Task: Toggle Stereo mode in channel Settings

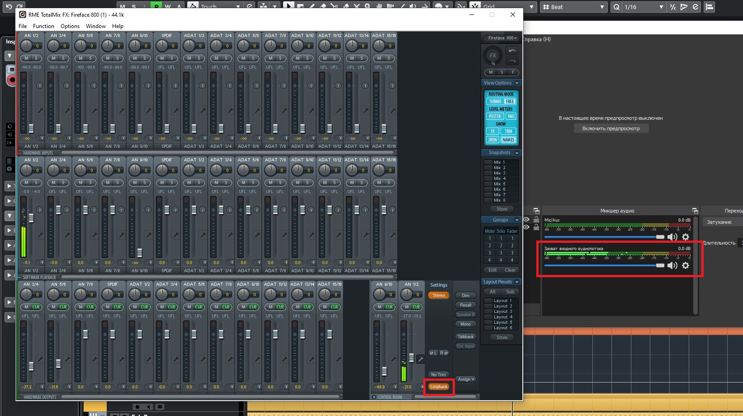Action: coord(439,295)
